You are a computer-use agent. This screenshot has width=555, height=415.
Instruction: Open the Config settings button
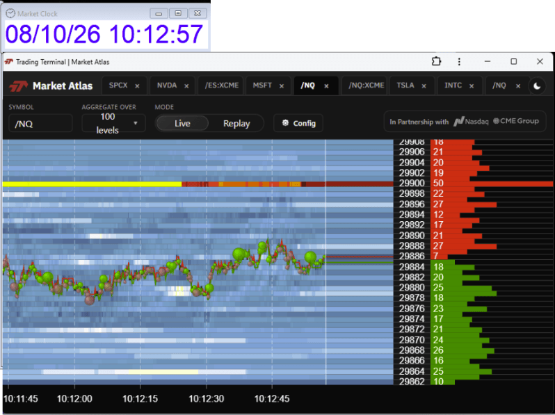click(x=298, y=123)
